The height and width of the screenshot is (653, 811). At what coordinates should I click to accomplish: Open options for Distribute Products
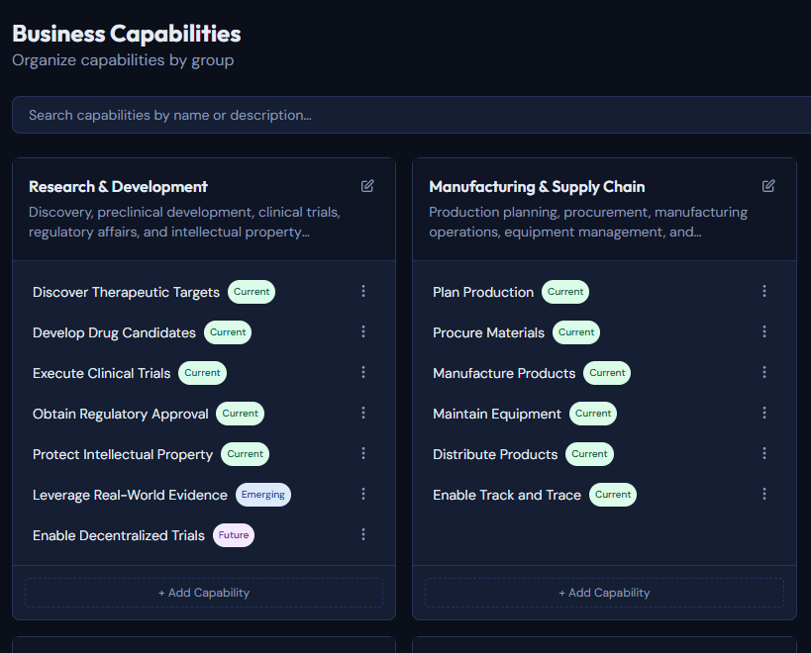tap(763, 453)
